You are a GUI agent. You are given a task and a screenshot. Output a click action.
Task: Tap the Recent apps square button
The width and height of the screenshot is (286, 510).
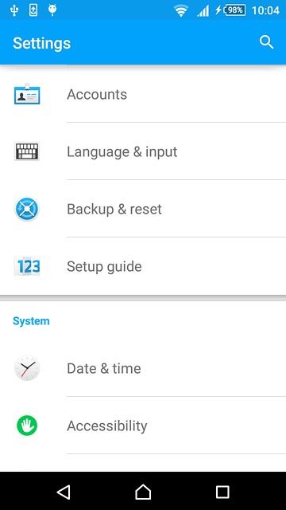[222, 492]
